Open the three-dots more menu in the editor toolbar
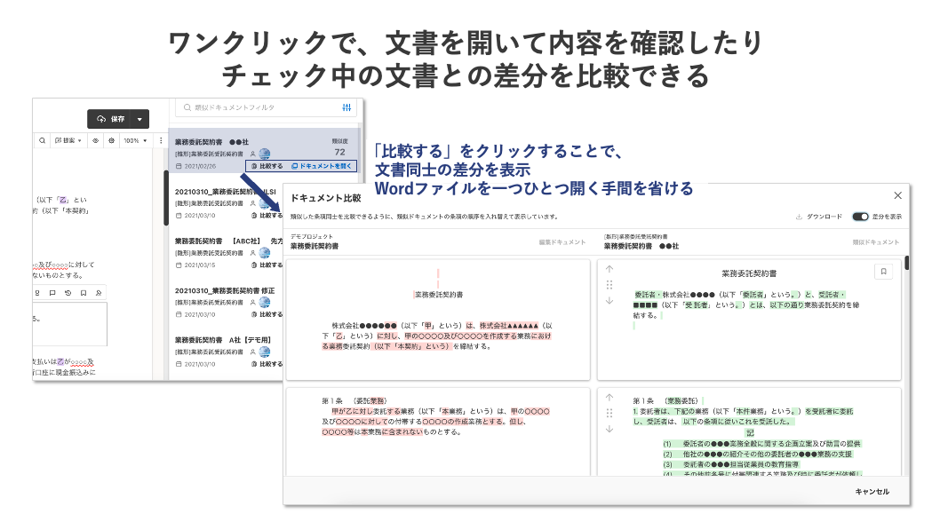 point(161,141)
